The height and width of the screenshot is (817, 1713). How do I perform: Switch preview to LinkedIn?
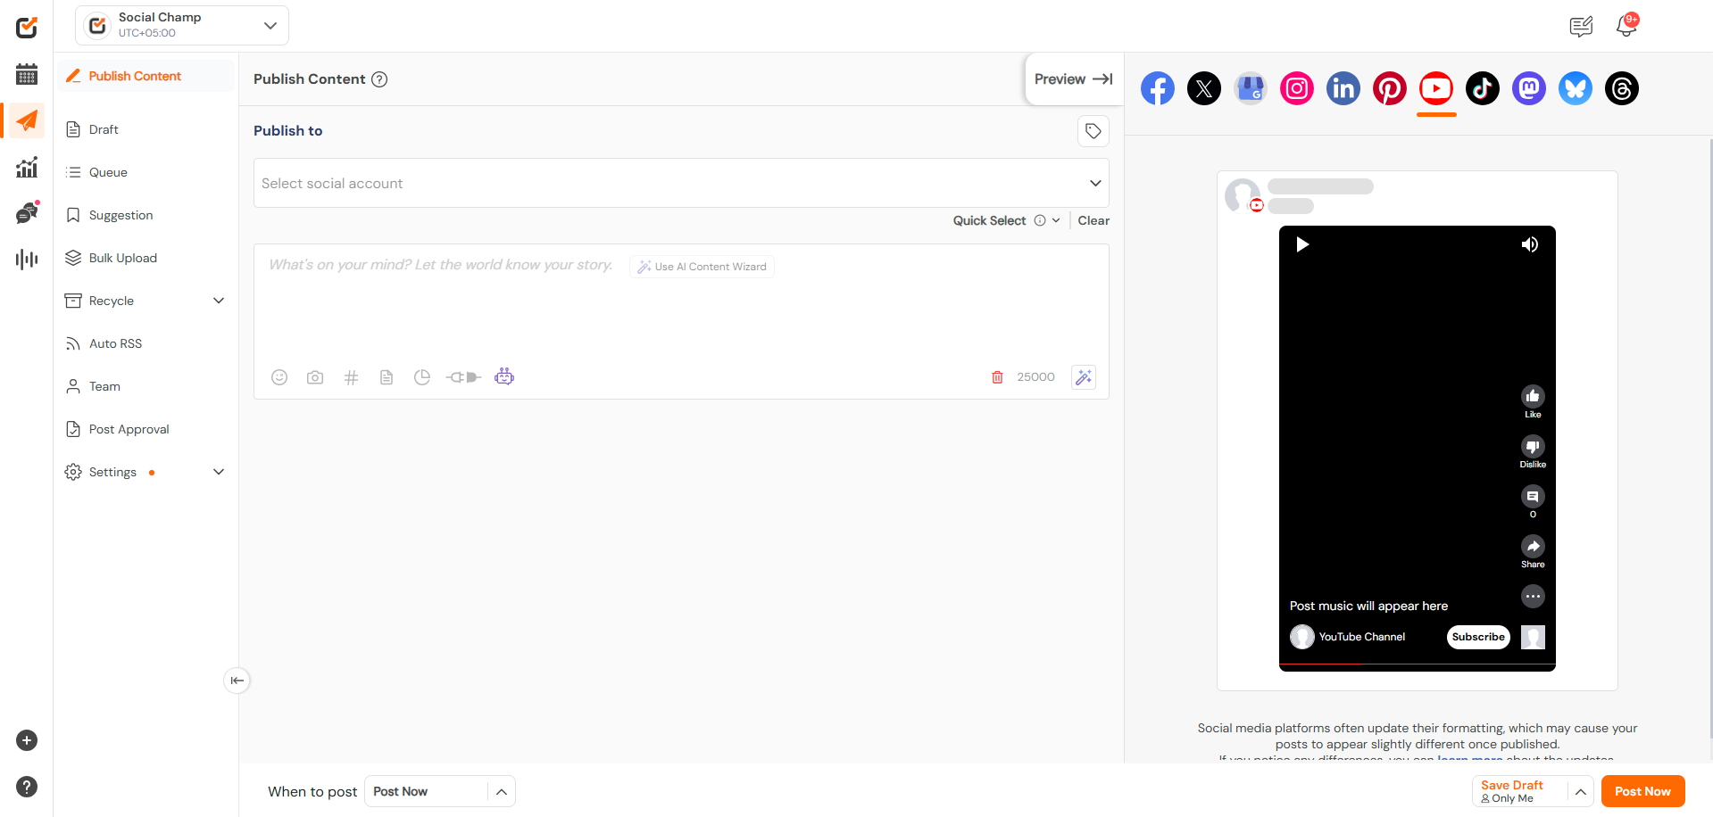click(1343, 88)
